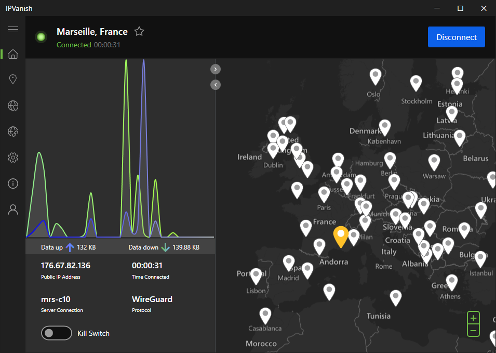
Task: Maximize the IPVanish window
Action: pos(460,8)
